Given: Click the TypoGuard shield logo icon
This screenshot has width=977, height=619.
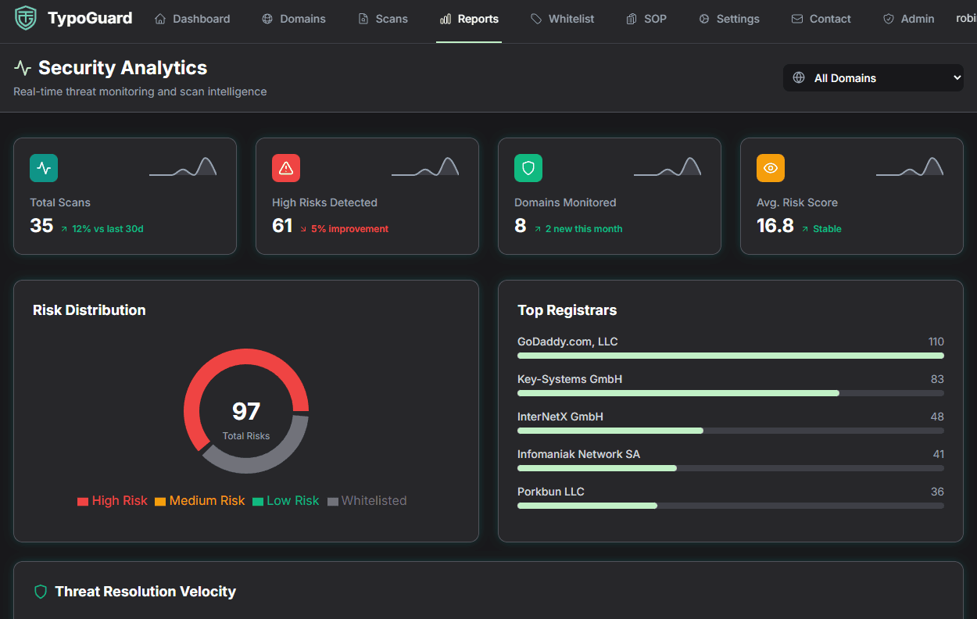Looking at the screenshot, I should (x=26, y=18).
